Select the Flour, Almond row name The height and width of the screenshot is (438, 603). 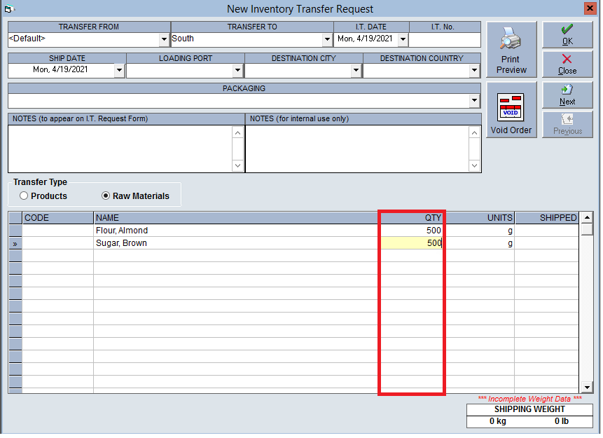[123, 231]
